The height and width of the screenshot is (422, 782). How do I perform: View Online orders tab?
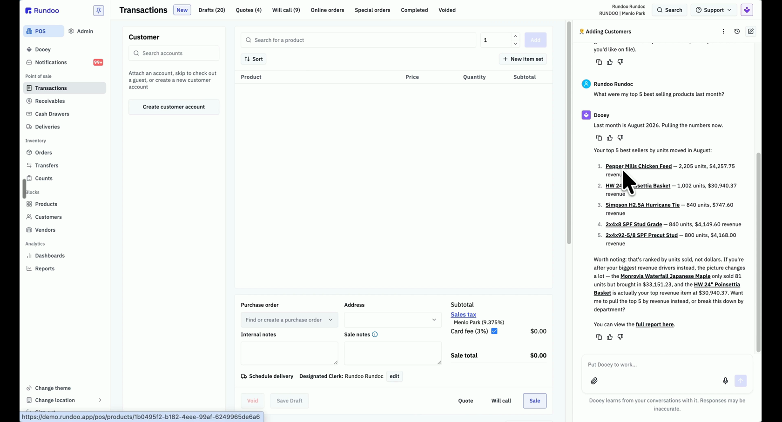coord(328,10)
